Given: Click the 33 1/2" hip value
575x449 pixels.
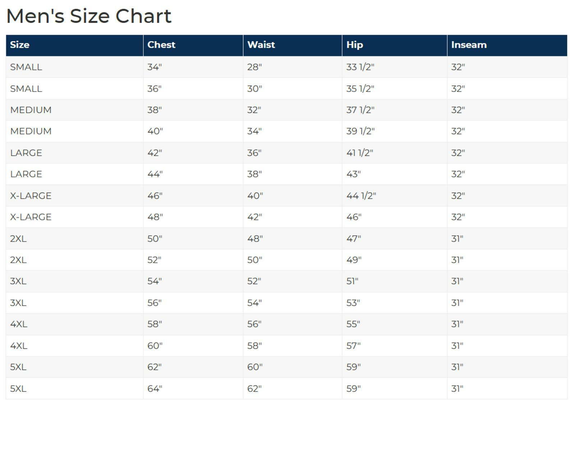Looking at the screenshot, I should pos(360,67).
